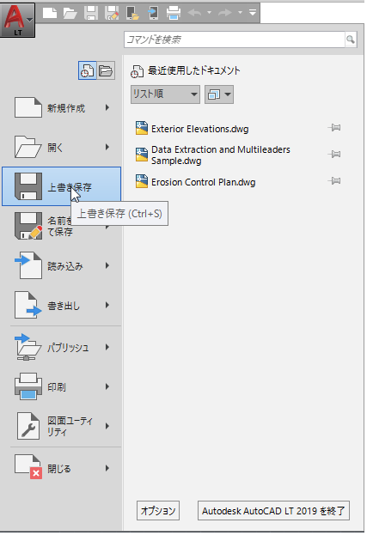Click the Save As icon in Quick Access toolbar
This screenshot has height=541, width=373.
[112, 13]
